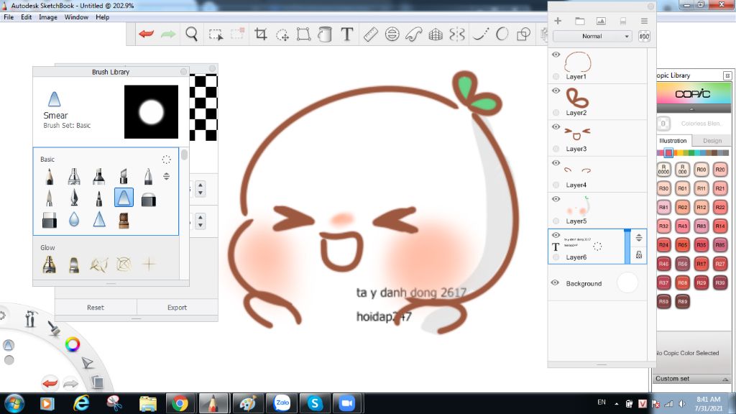Viewport: 736px width, 414px height.
Task: Click the Layer6 reorder handle arrows
Action: coord(639,237)
